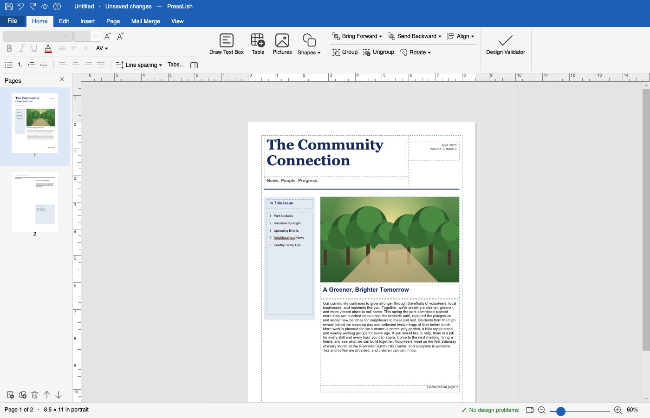Redo the last undone action

coord(32,7)
